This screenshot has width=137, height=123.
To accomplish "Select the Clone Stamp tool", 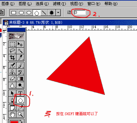I will pyautogui.click(x=12, y=72).
